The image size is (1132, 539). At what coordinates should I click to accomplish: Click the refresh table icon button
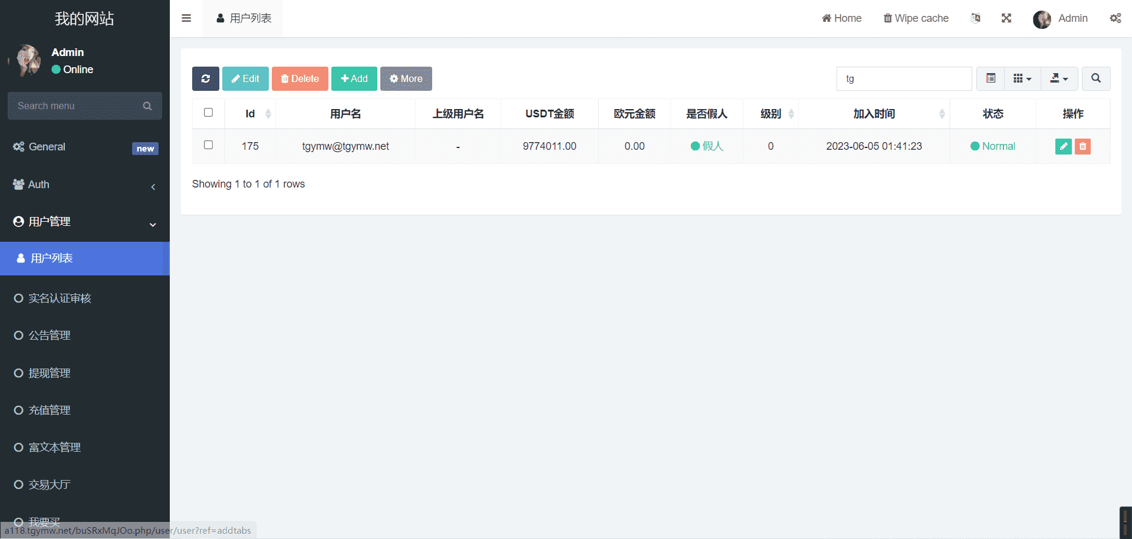[205, 78]
